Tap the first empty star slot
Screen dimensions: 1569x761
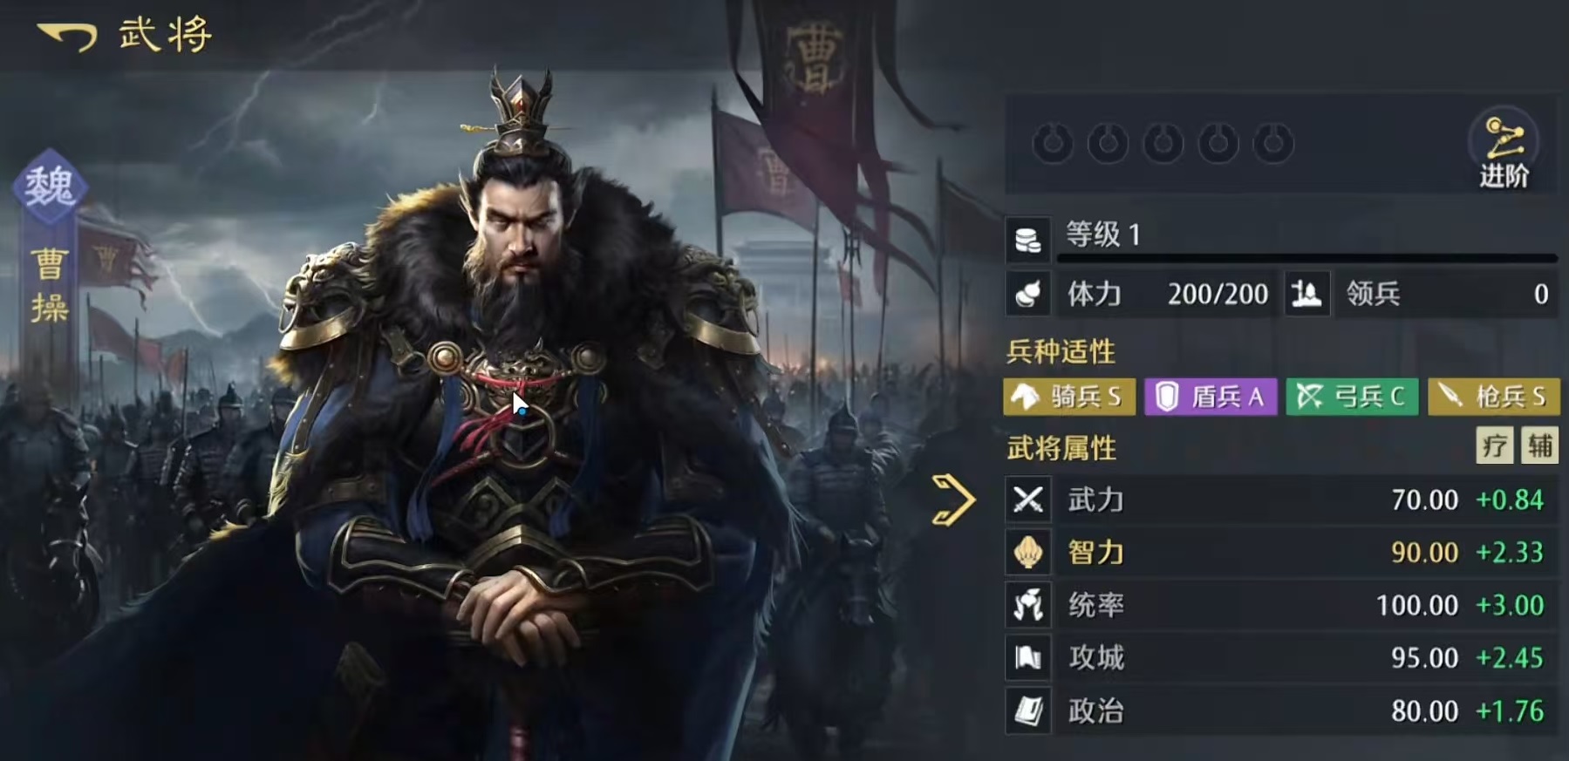pyautogui.click(x=1053, y=143)
